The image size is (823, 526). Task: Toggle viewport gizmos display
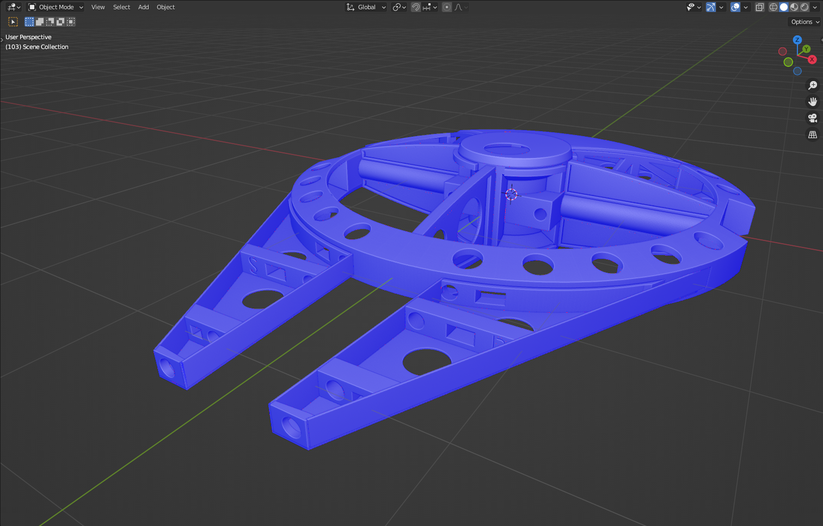[711, 7]
